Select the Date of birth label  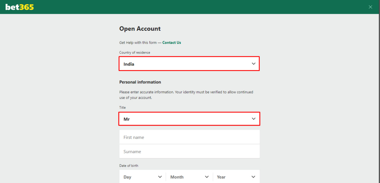click(129, 166)
